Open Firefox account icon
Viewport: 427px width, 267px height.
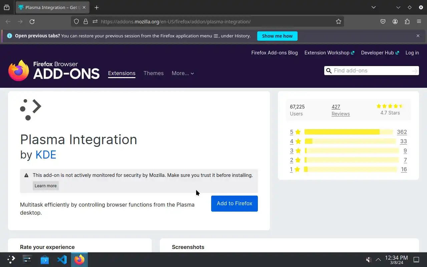[395, 21]
